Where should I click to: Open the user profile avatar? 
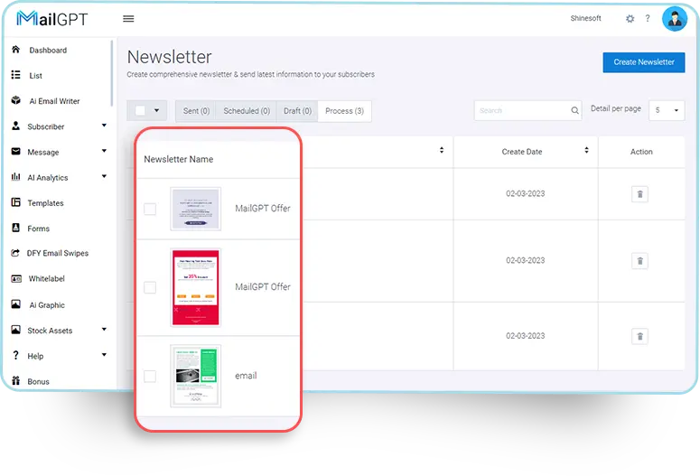point(674,18)
